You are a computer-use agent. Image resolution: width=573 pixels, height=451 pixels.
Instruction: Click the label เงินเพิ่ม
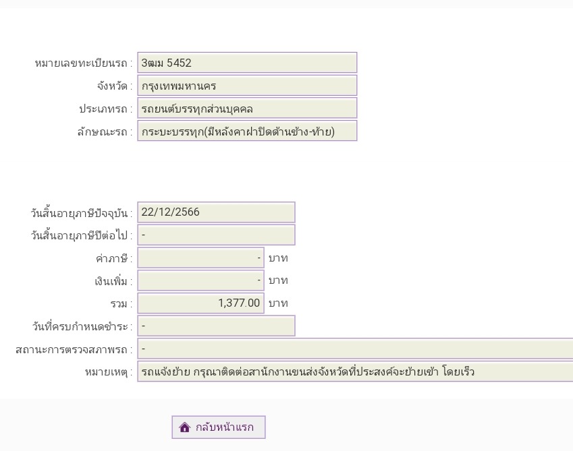pos(113,281)
